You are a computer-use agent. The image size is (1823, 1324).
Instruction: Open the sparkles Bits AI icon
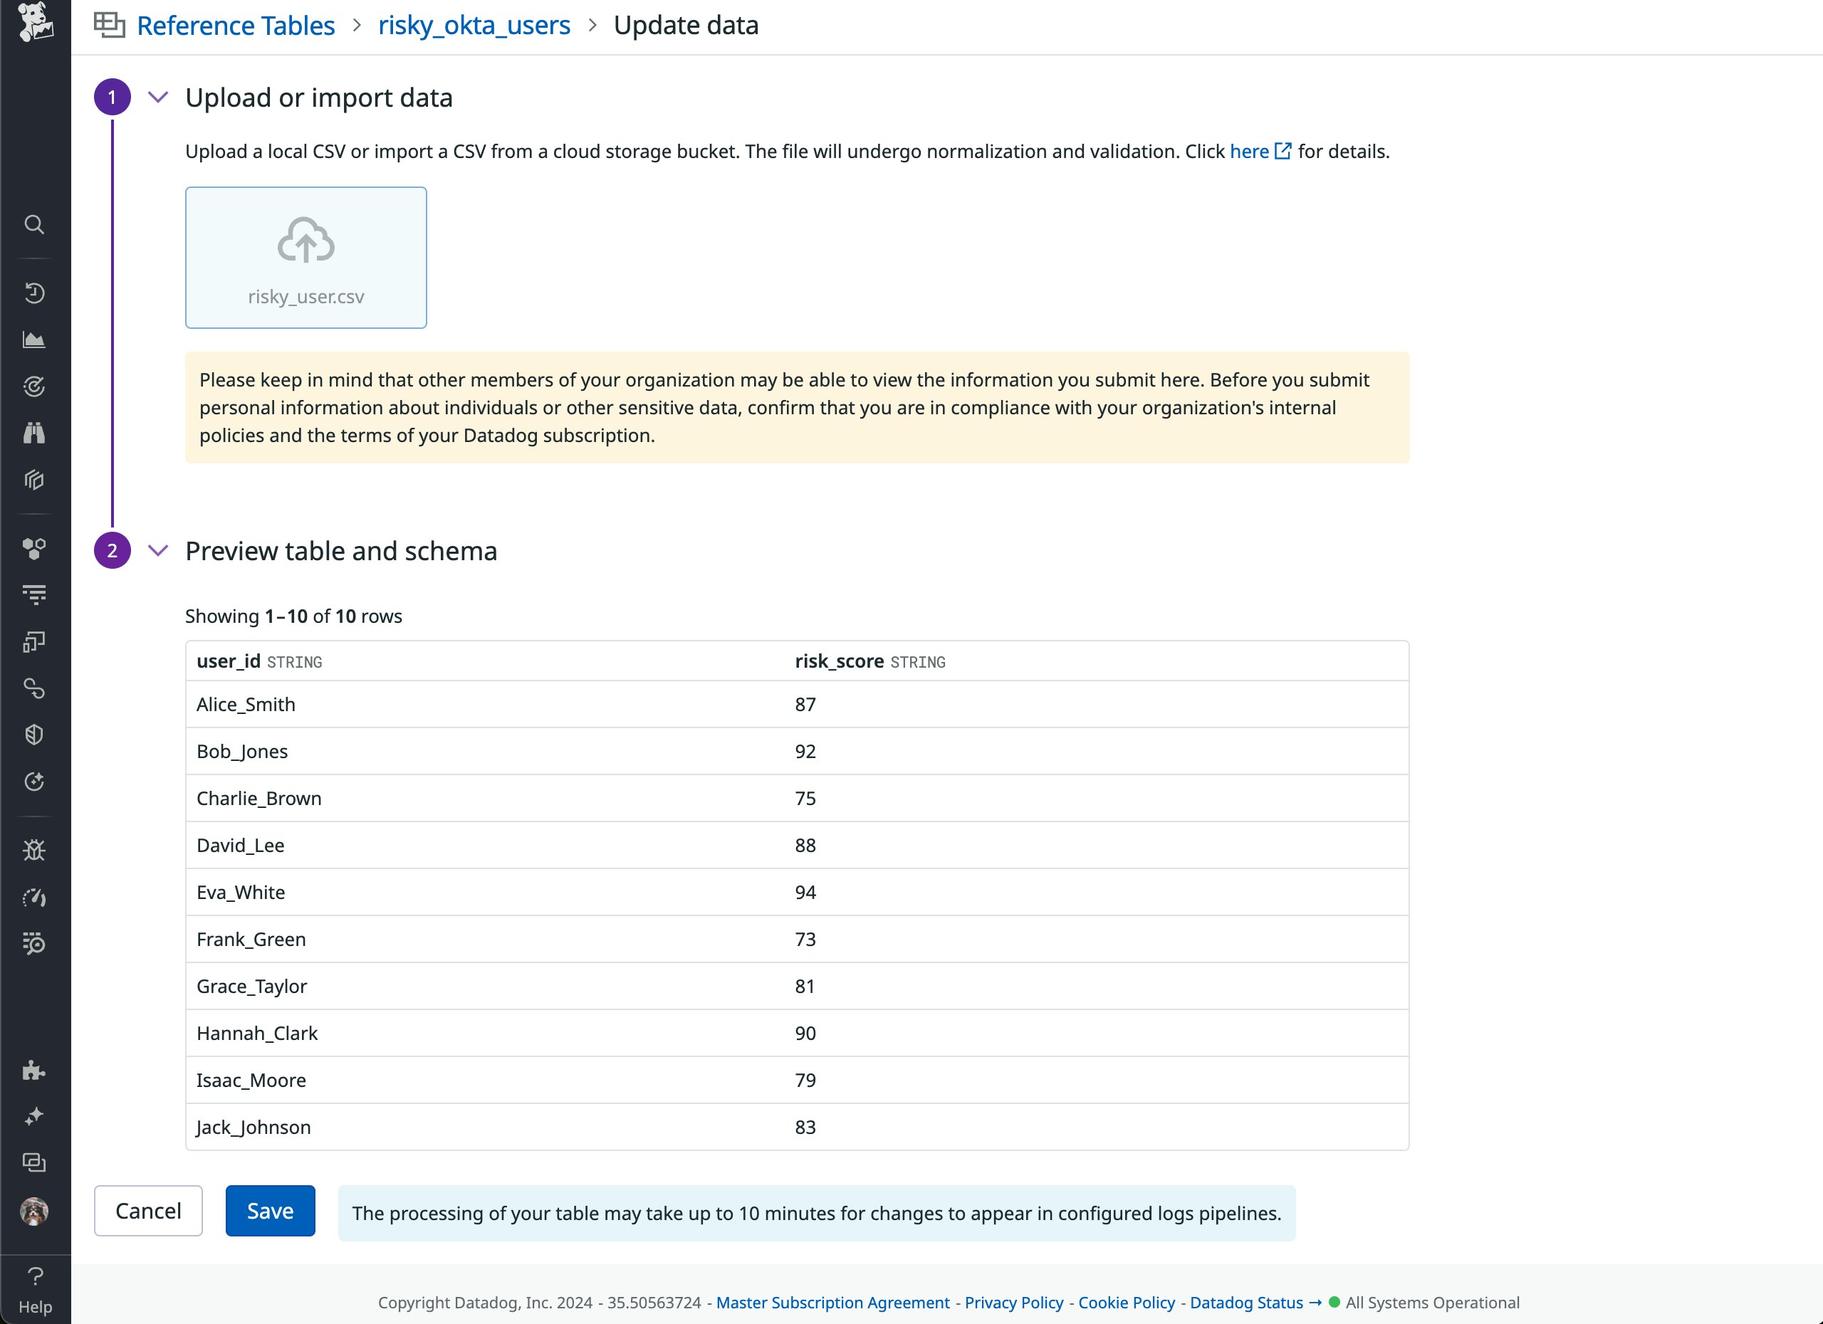(35, 1116)
